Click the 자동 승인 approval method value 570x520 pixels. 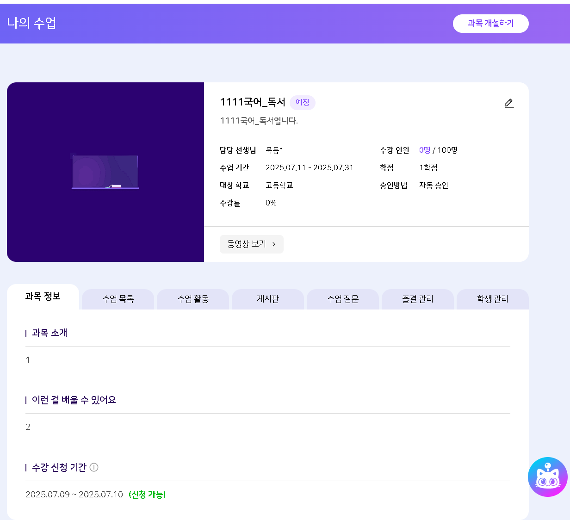coord(434,186)
